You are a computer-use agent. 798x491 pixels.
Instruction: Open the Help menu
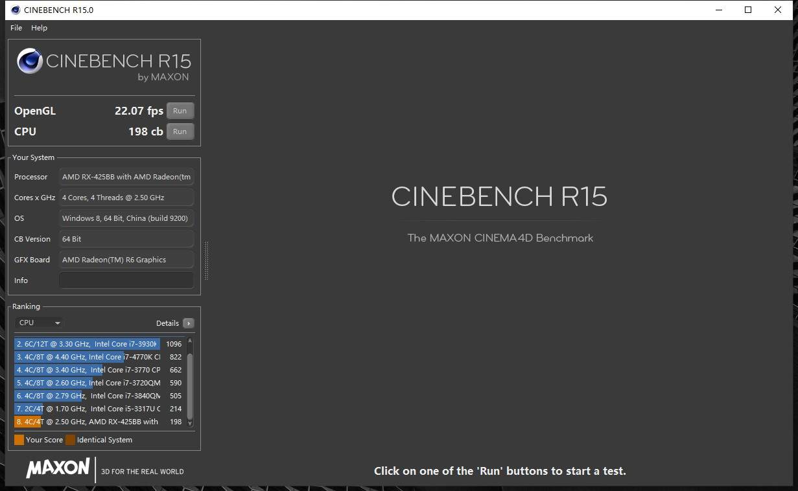click(x=39, y=28)
